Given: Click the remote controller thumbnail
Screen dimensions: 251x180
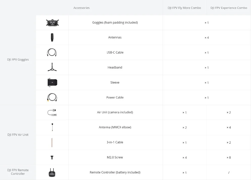Looking at the screenshot, I should coord(52,172).
